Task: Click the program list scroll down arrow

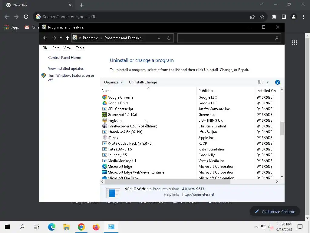Action: tap(282, 176)
